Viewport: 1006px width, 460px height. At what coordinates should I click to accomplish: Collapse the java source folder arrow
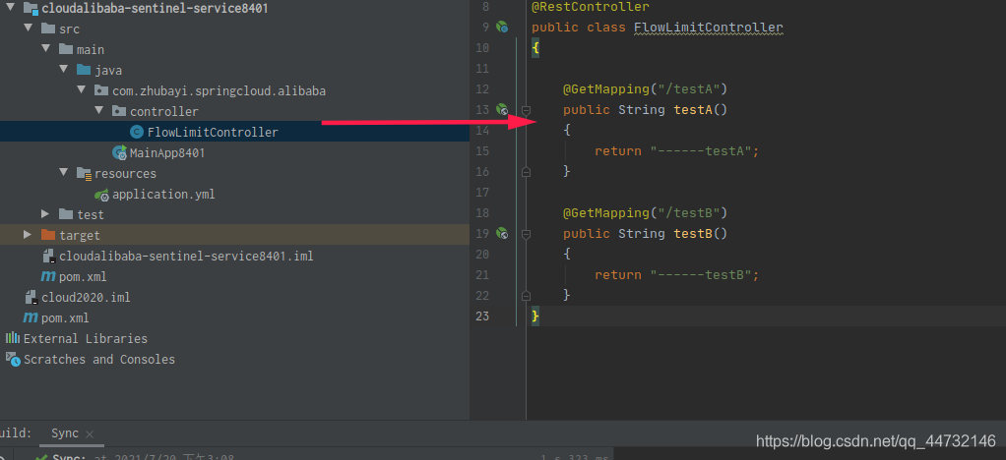click(64, 69)
